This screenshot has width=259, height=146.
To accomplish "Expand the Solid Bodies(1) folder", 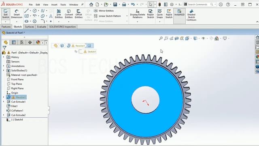I will tap(4, 70).
